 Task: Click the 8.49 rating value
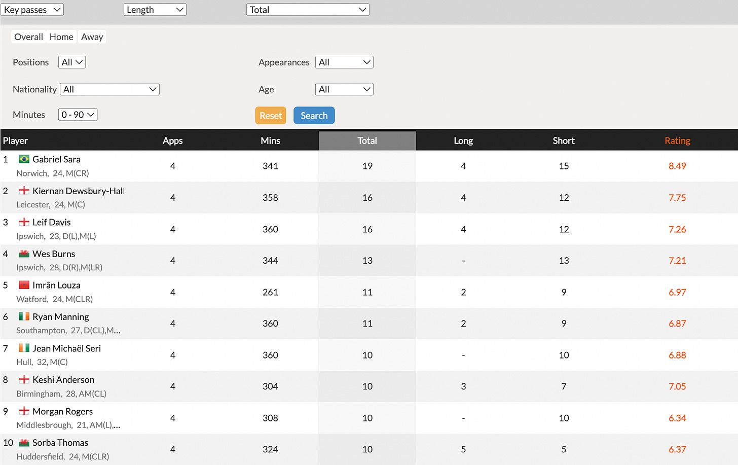point(677,166)
